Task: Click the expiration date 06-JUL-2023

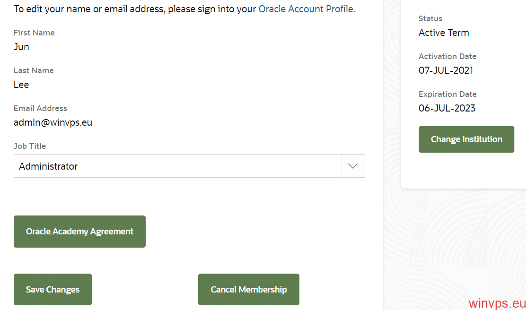Action: (447, 108)
